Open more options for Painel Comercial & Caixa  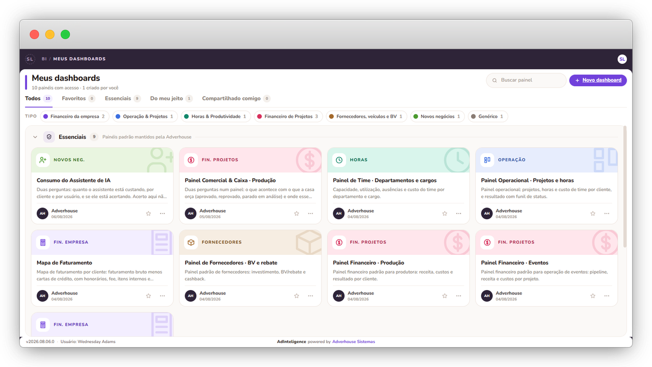point(310,214)
